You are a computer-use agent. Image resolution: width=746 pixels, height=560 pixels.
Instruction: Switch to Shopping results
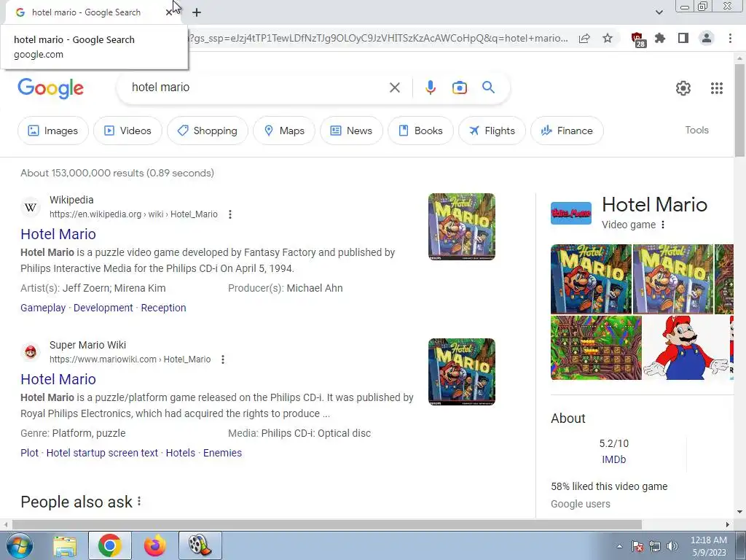click(208, 131)
